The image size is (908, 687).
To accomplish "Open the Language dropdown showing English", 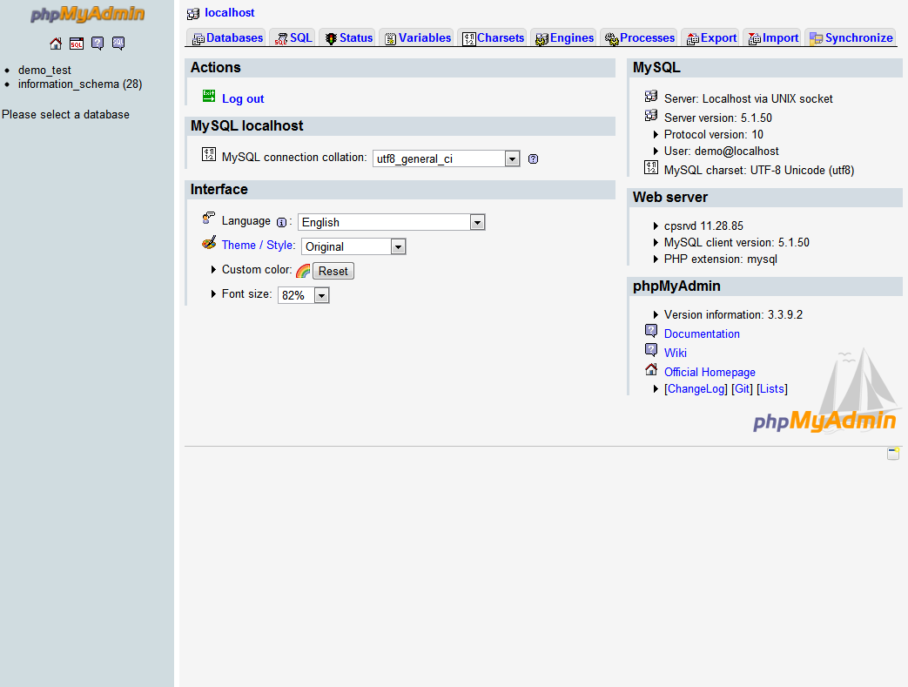I will click(x=392, y=222).
